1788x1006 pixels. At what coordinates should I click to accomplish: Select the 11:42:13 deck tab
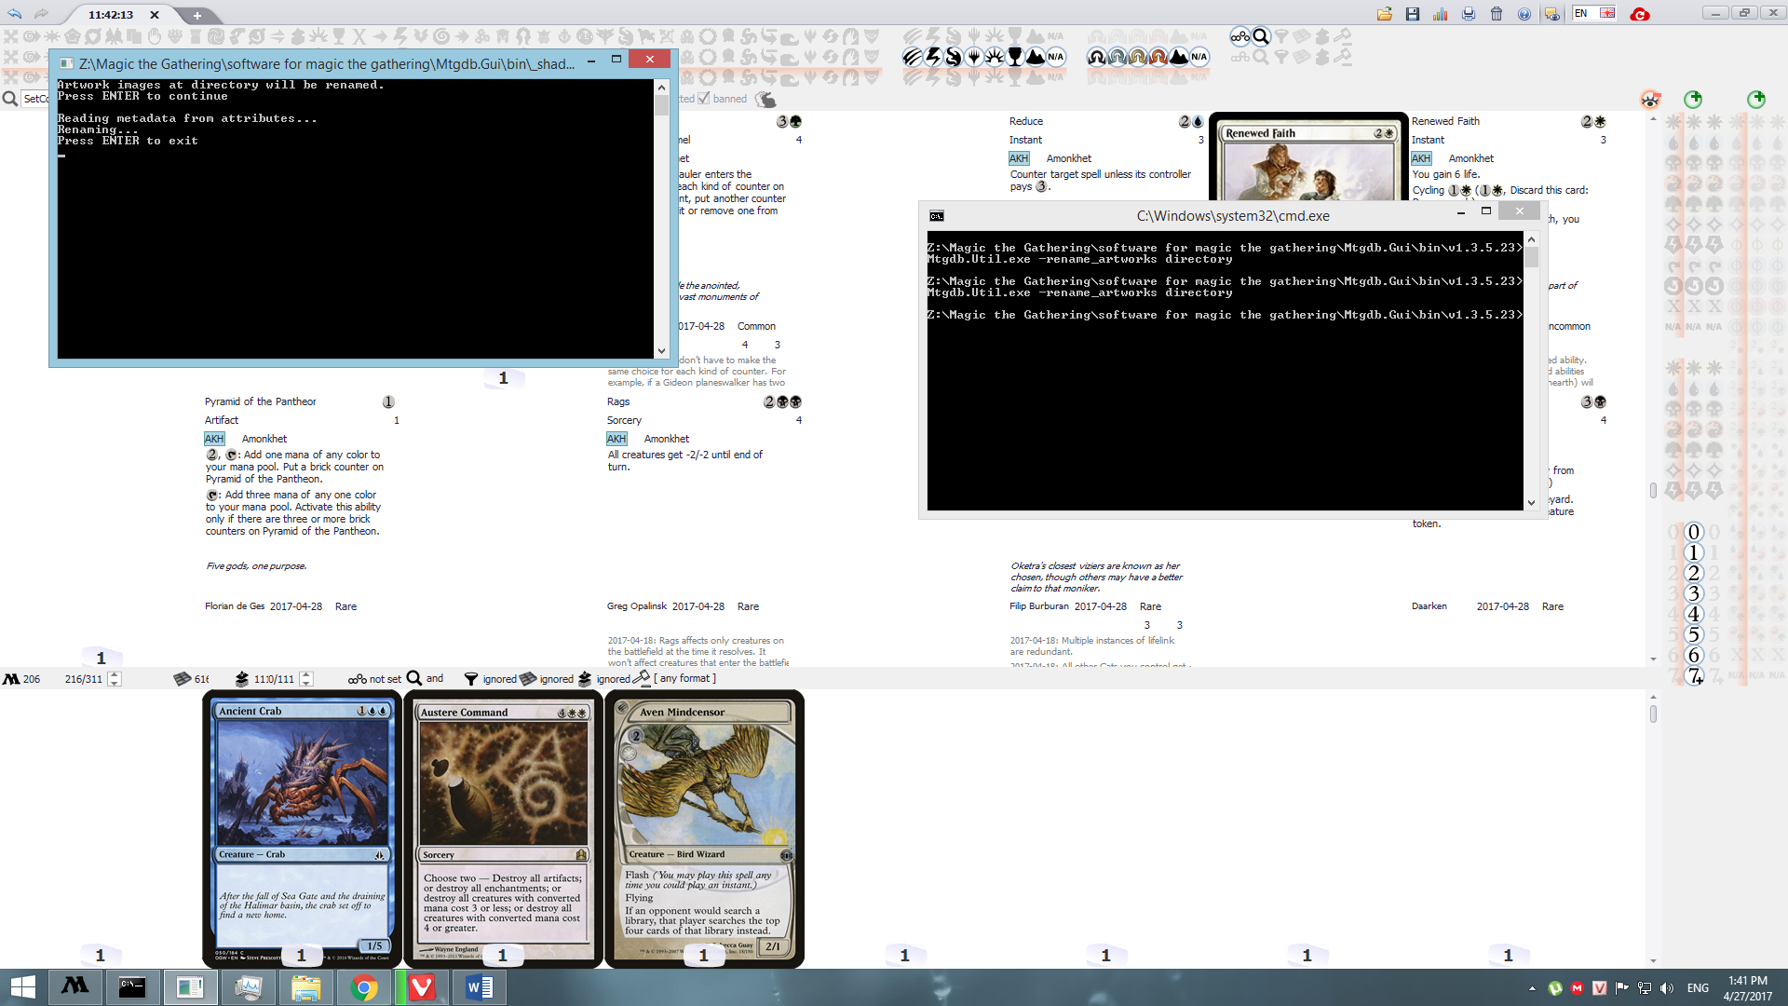pyautogui.click(x=112, y=15)
